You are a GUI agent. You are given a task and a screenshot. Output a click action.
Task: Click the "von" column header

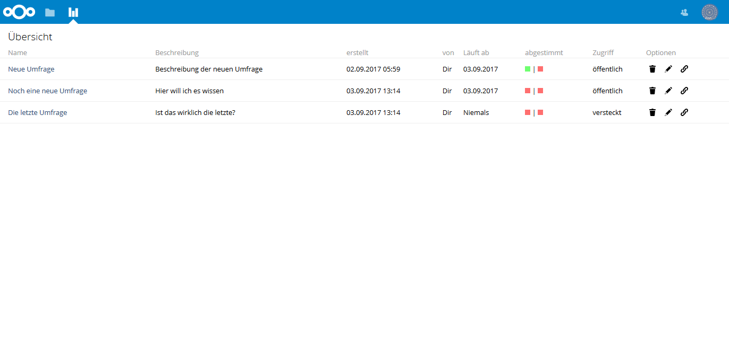tap(448, 52)
